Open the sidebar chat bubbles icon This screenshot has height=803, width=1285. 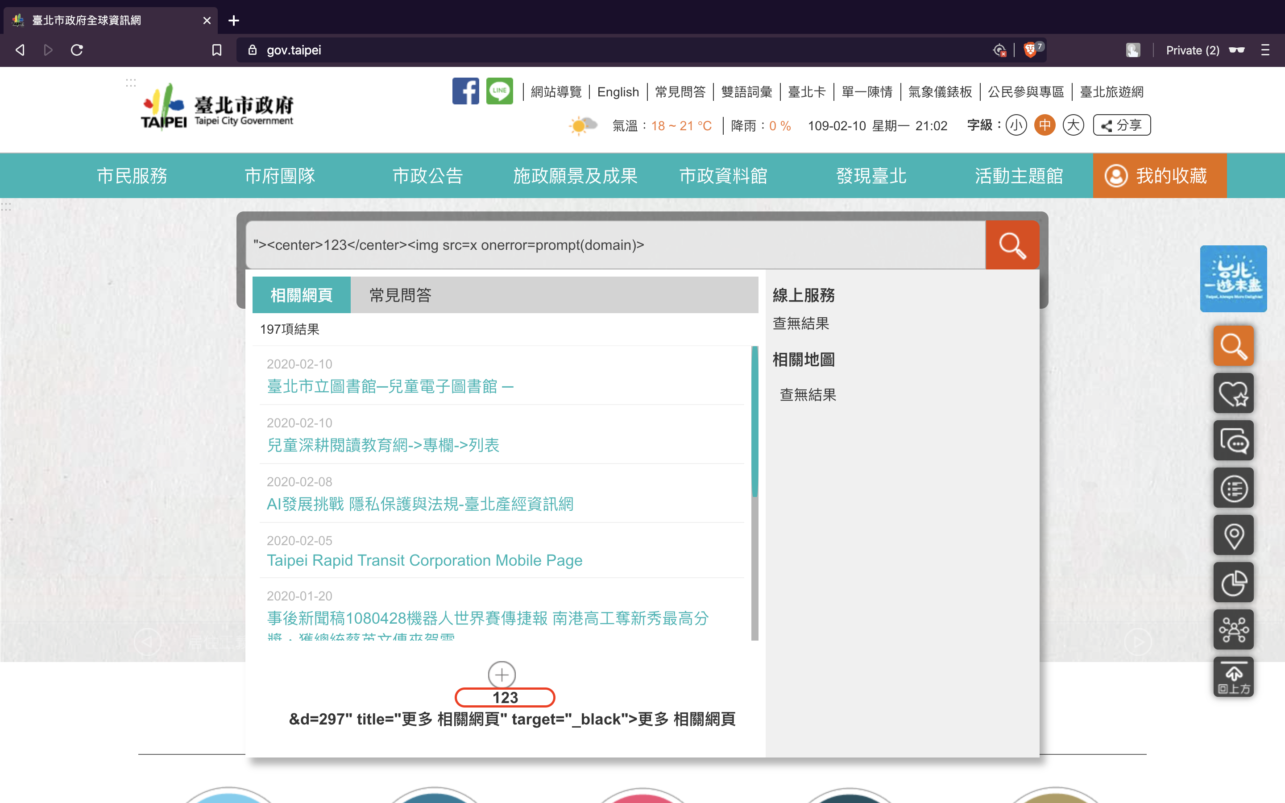click(x=1233, y=441)
